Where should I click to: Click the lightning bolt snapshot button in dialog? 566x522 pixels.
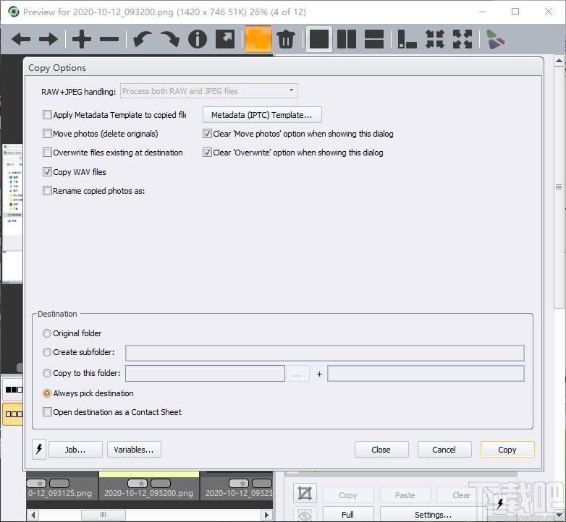39,449
